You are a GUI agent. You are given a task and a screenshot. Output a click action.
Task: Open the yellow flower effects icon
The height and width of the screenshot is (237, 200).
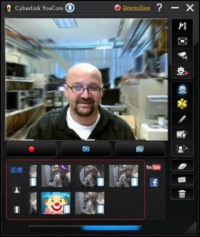[183, 104]
